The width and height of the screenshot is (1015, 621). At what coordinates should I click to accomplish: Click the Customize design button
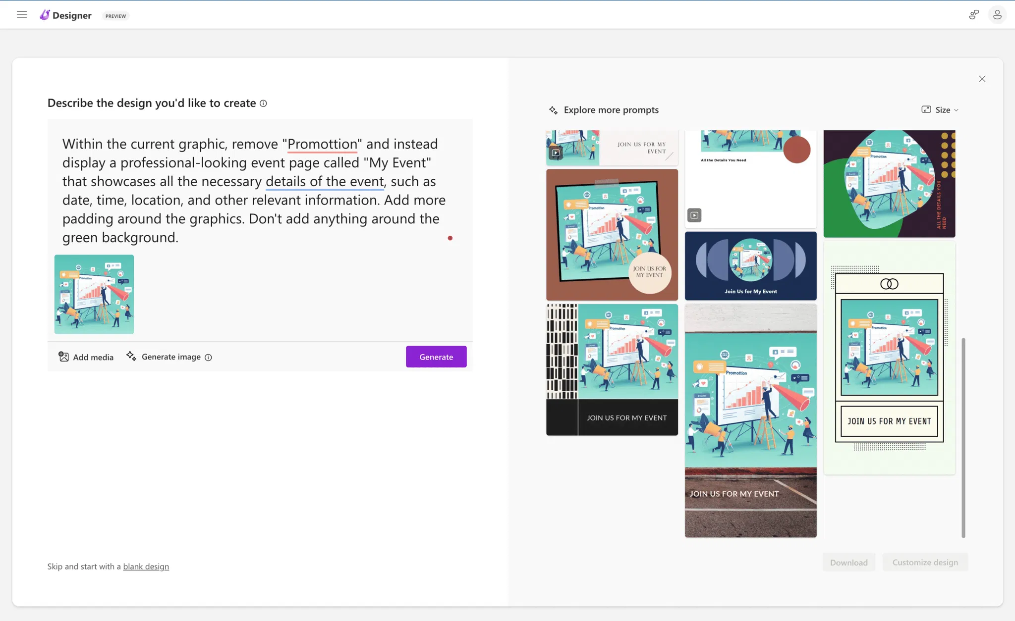[925, 562]
